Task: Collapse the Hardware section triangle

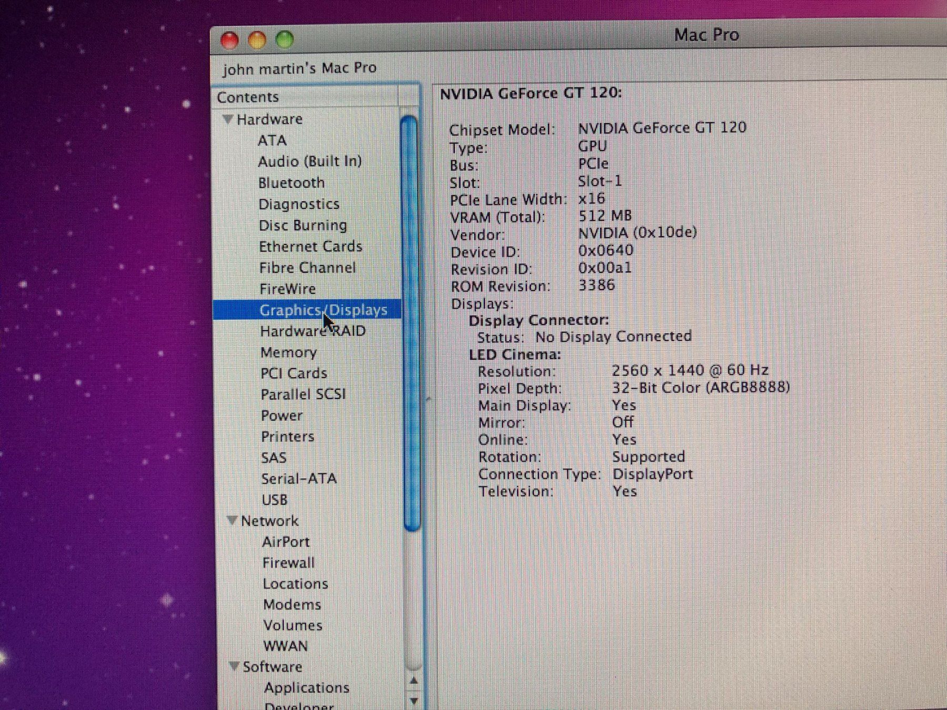Action: (x=228, y=119)
